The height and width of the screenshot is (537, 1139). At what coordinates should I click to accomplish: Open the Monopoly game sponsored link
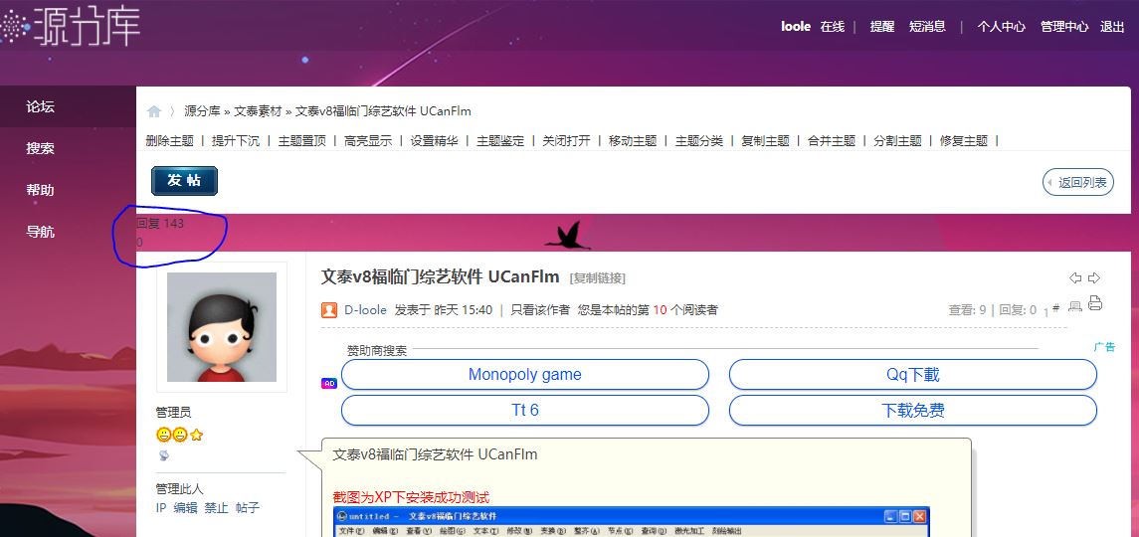click(524, 375)
